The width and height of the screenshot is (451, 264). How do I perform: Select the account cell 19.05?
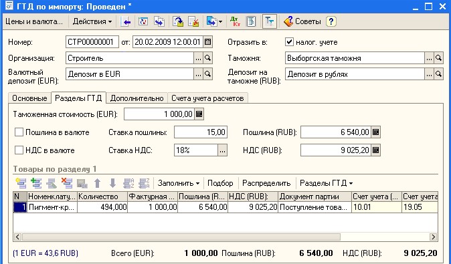coord(420,207)
